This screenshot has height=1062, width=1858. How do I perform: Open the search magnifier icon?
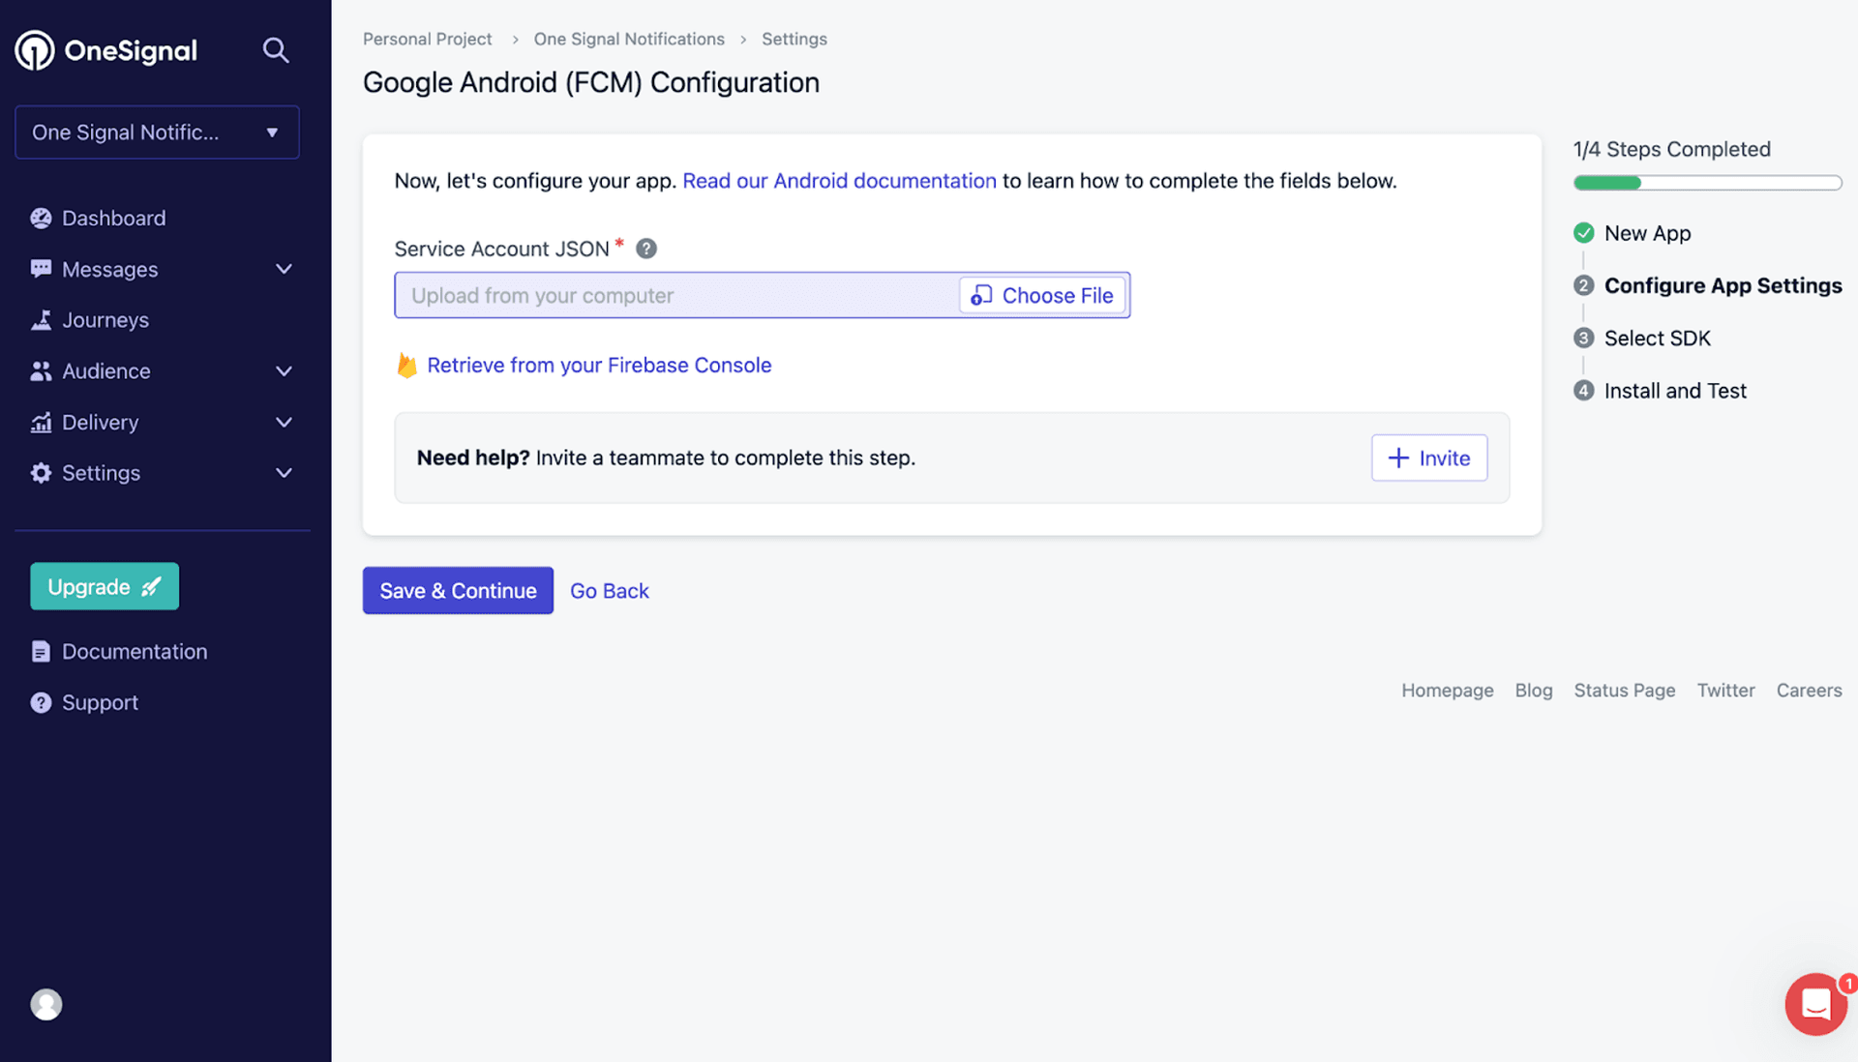point(276,49)
